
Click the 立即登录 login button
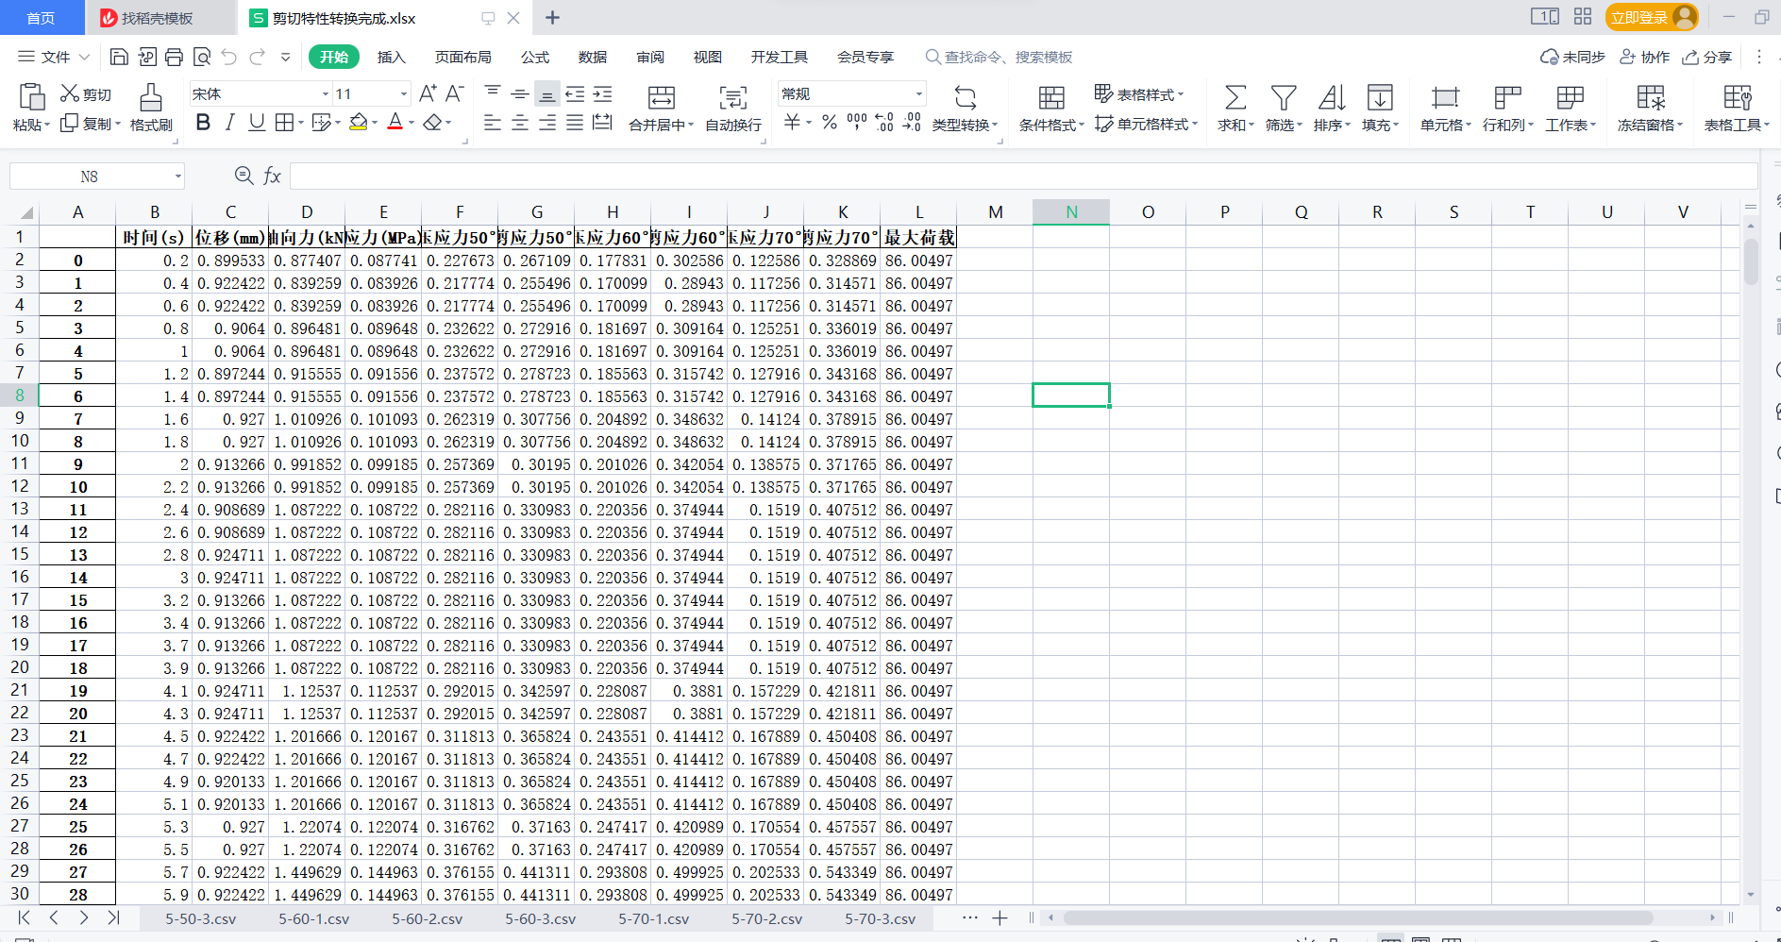1651,17
